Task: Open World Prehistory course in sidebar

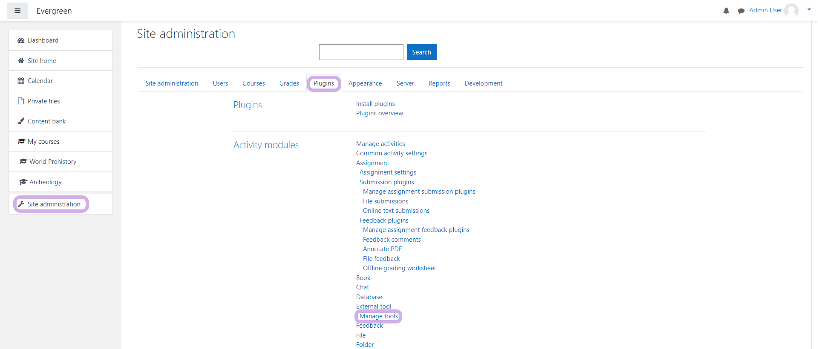Action: pyautogui.click(x=53, y=162)
